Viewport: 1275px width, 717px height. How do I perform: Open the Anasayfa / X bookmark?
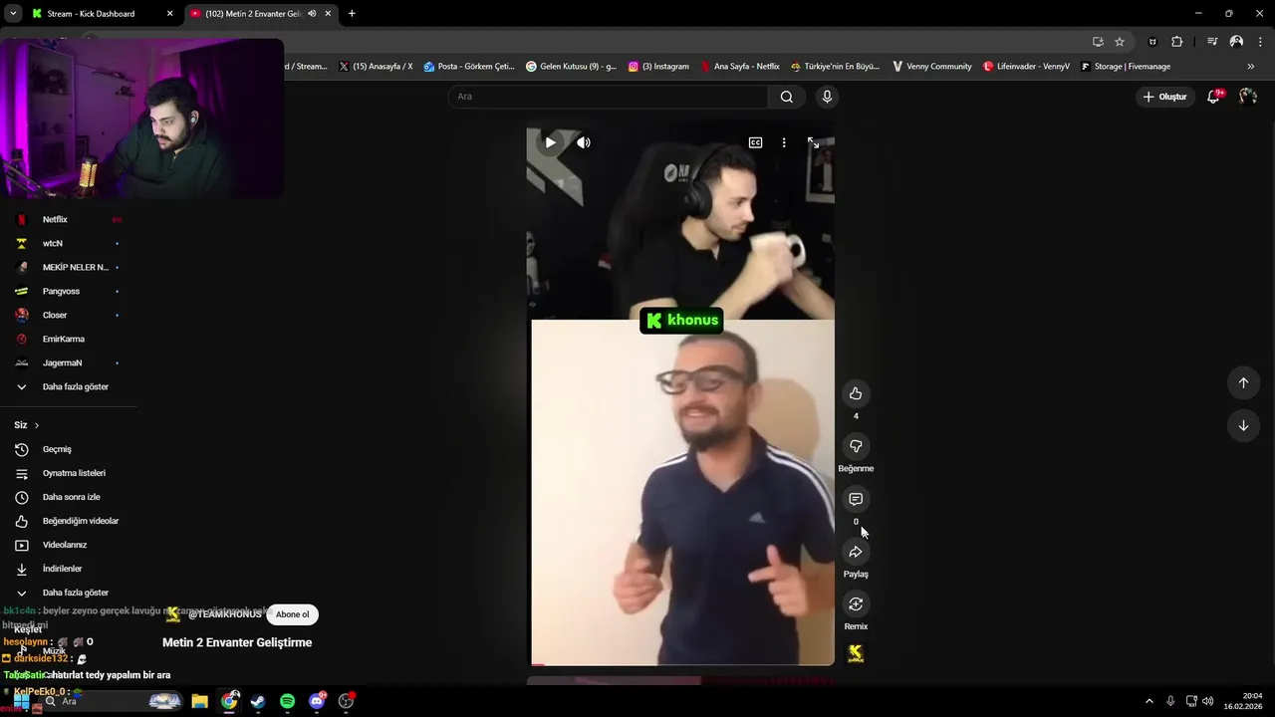[x=376, y=67]
